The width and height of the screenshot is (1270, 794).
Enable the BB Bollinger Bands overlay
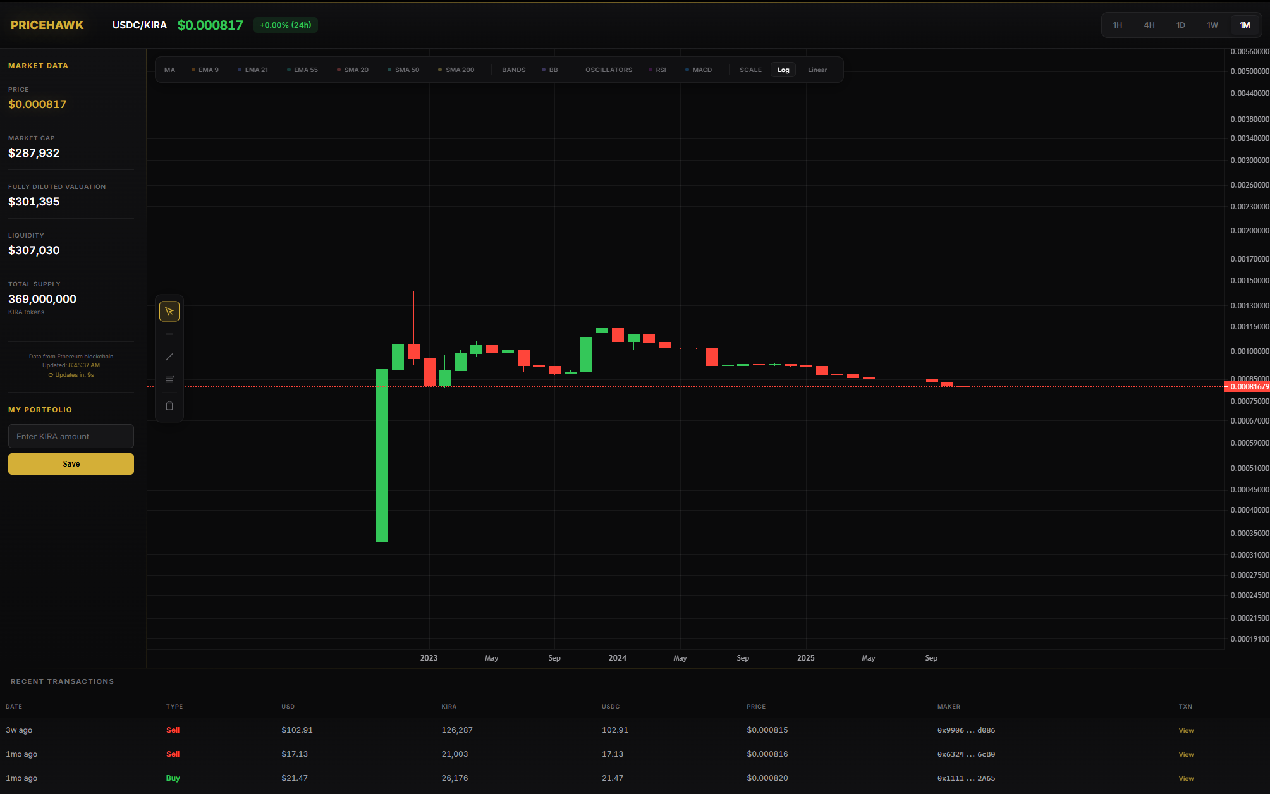[550, 70]
